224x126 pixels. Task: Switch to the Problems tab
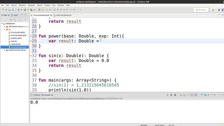click(x=35, y=95)
